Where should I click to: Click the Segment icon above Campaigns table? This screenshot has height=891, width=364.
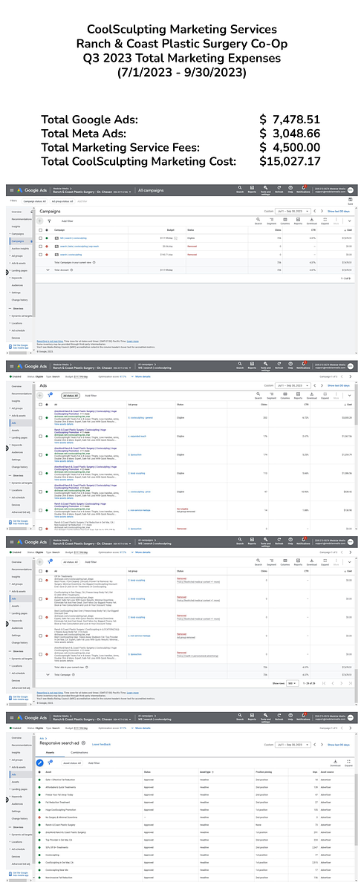(x=271, y=221)
